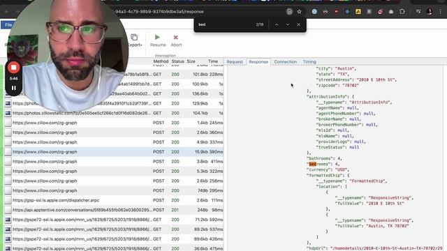Click the "trueStatus": null JSON line

coord(337,147)
